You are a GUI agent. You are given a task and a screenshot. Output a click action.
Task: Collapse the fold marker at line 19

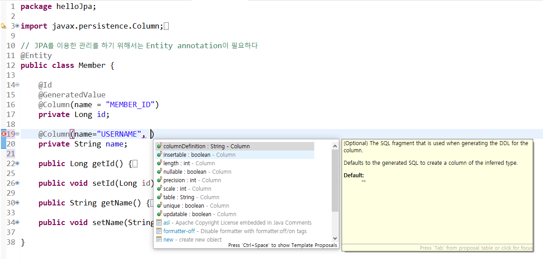(17, 134)
